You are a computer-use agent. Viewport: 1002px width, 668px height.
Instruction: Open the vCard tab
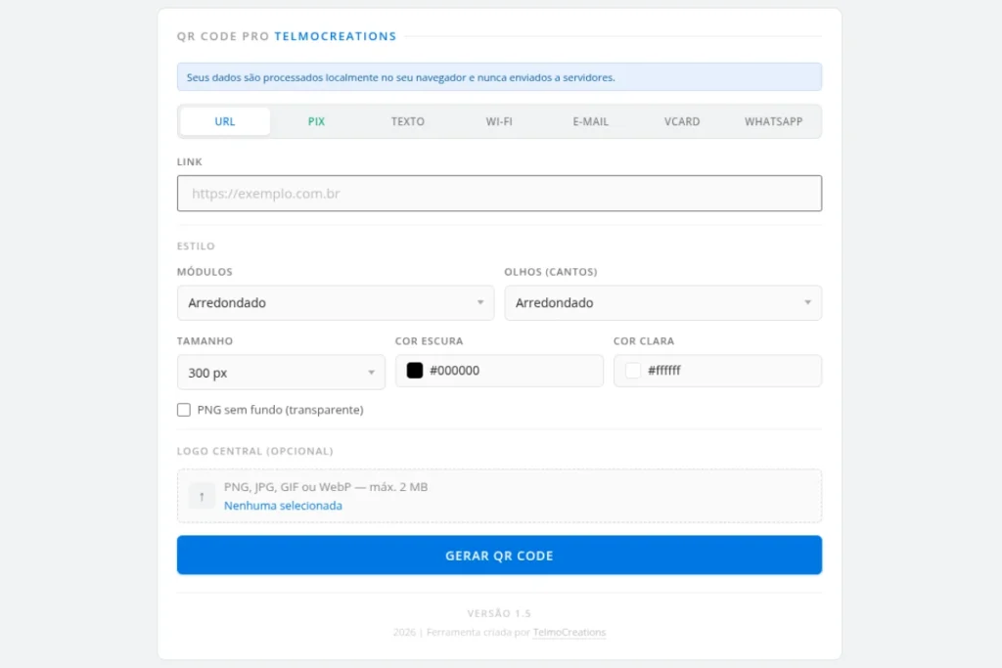click(x=682, y=121)
